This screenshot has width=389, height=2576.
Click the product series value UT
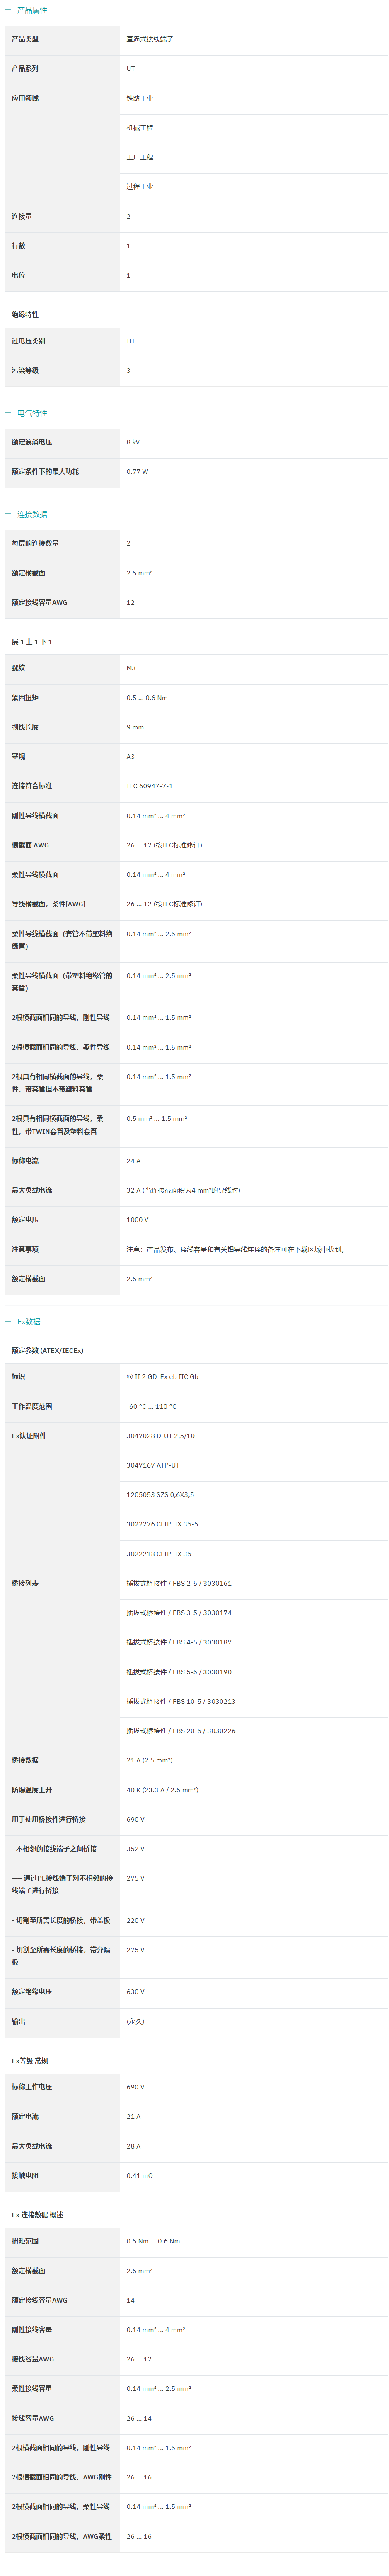130,69
